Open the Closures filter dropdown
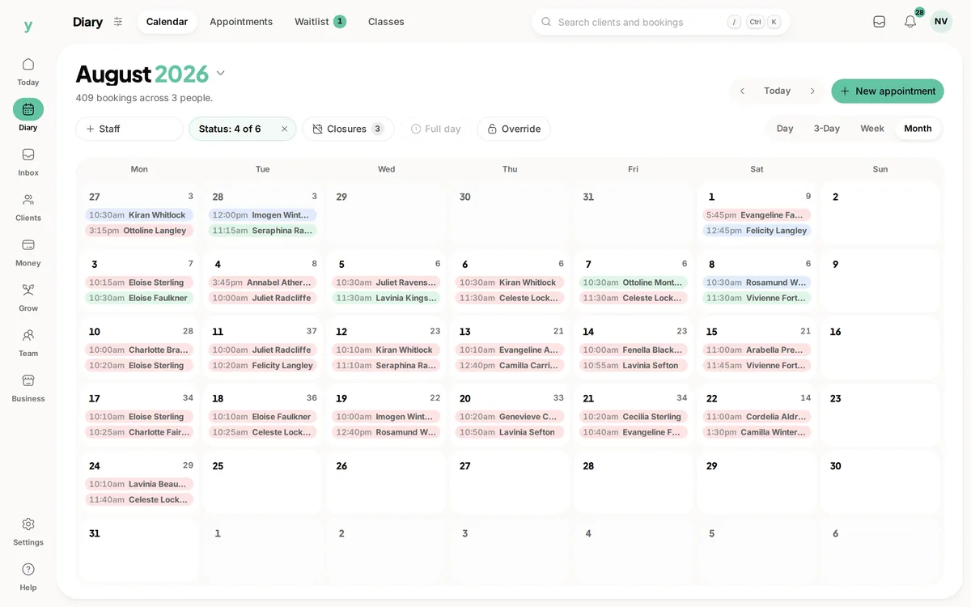The image size is (971, 607). click(x=348, y=129)
